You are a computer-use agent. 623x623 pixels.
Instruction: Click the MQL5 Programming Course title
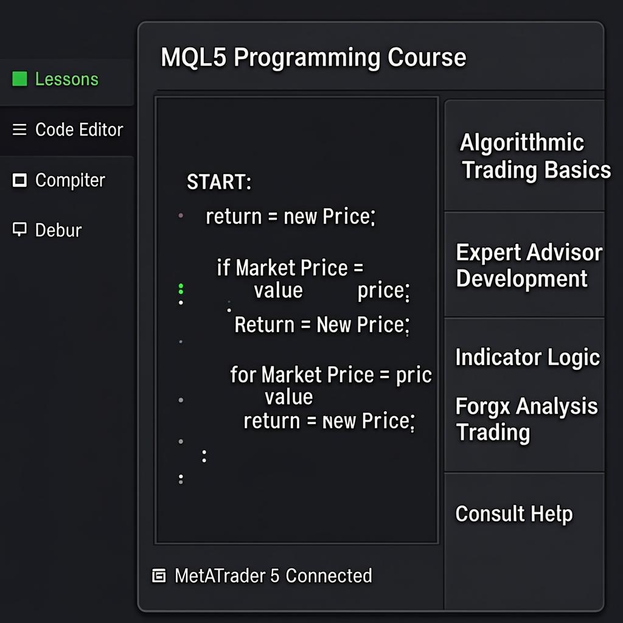coord(313,58)
